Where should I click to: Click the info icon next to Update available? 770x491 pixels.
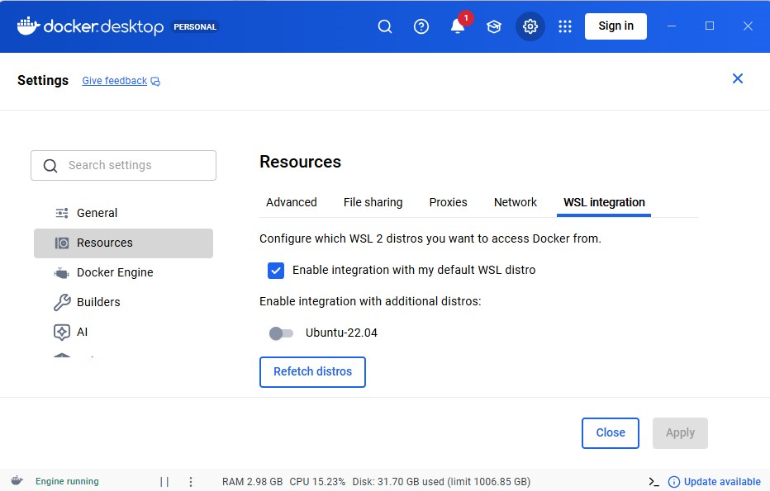[674, 482]
